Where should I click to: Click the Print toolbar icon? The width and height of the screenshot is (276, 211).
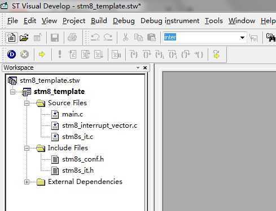pyautogui.click(x=72, y=37)
